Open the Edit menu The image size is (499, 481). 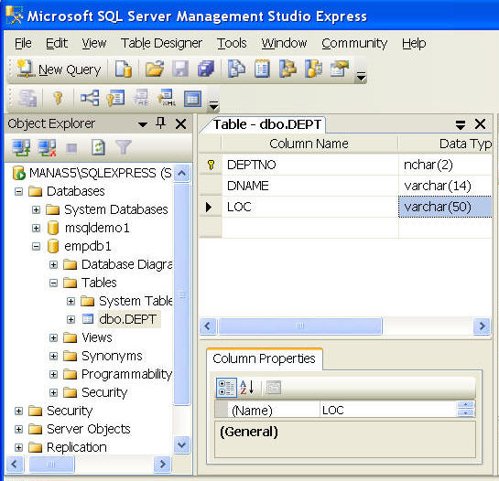pos(57,43)
